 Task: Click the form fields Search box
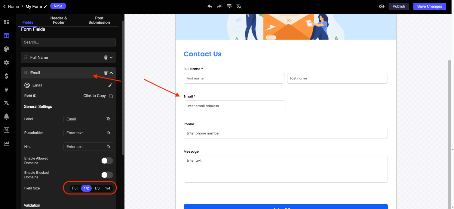click(x=68, y=42)
